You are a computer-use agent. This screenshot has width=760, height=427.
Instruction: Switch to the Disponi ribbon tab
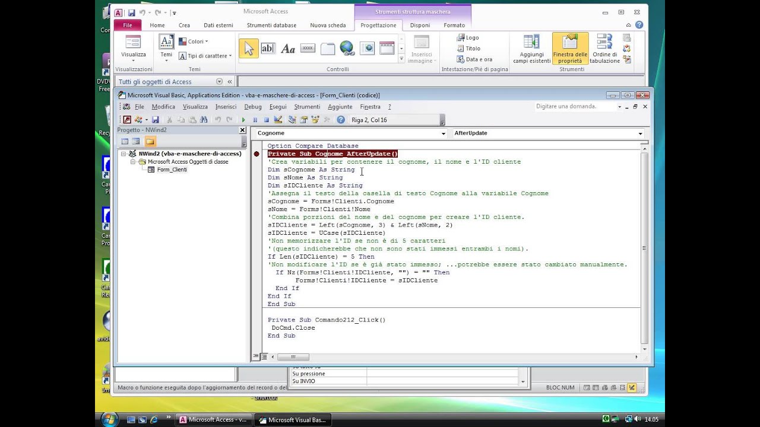pos(420,26)
